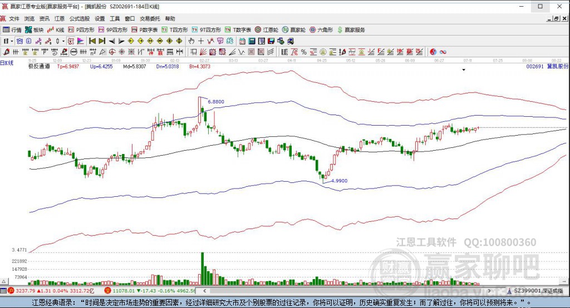
Task: Open the 板块 sector view
Action: [x=35, y=30]
